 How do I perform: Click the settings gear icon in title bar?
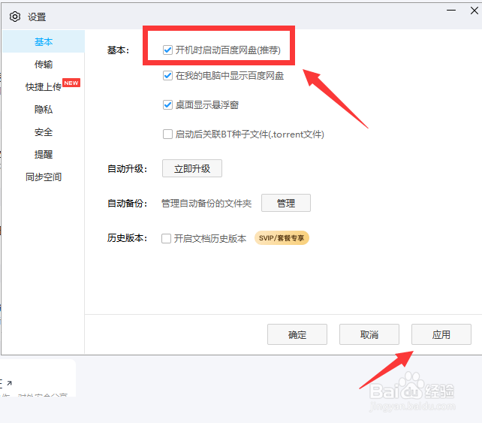click(15, 17)
